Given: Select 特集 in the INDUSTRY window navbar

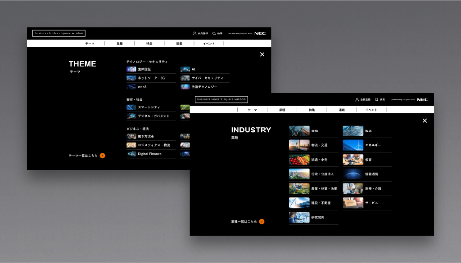Looking at the screenshot, I should tap(312, 110).
